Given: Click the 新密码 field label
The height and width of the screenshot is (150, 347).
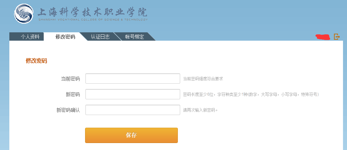Looking at the screenshot, I should click(x=73, y=95).
